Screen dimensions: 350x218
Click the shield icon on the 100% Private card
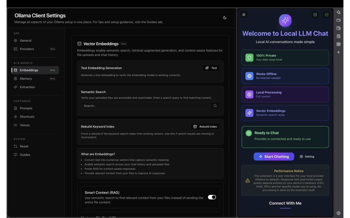[249, 57]
